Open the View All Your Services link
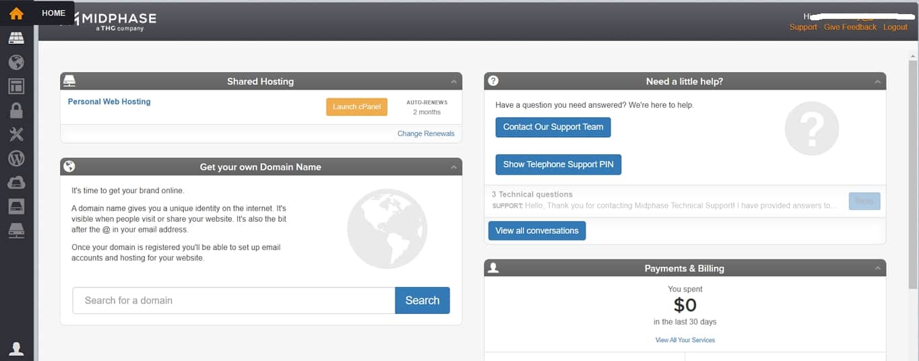 coord(685,340)
